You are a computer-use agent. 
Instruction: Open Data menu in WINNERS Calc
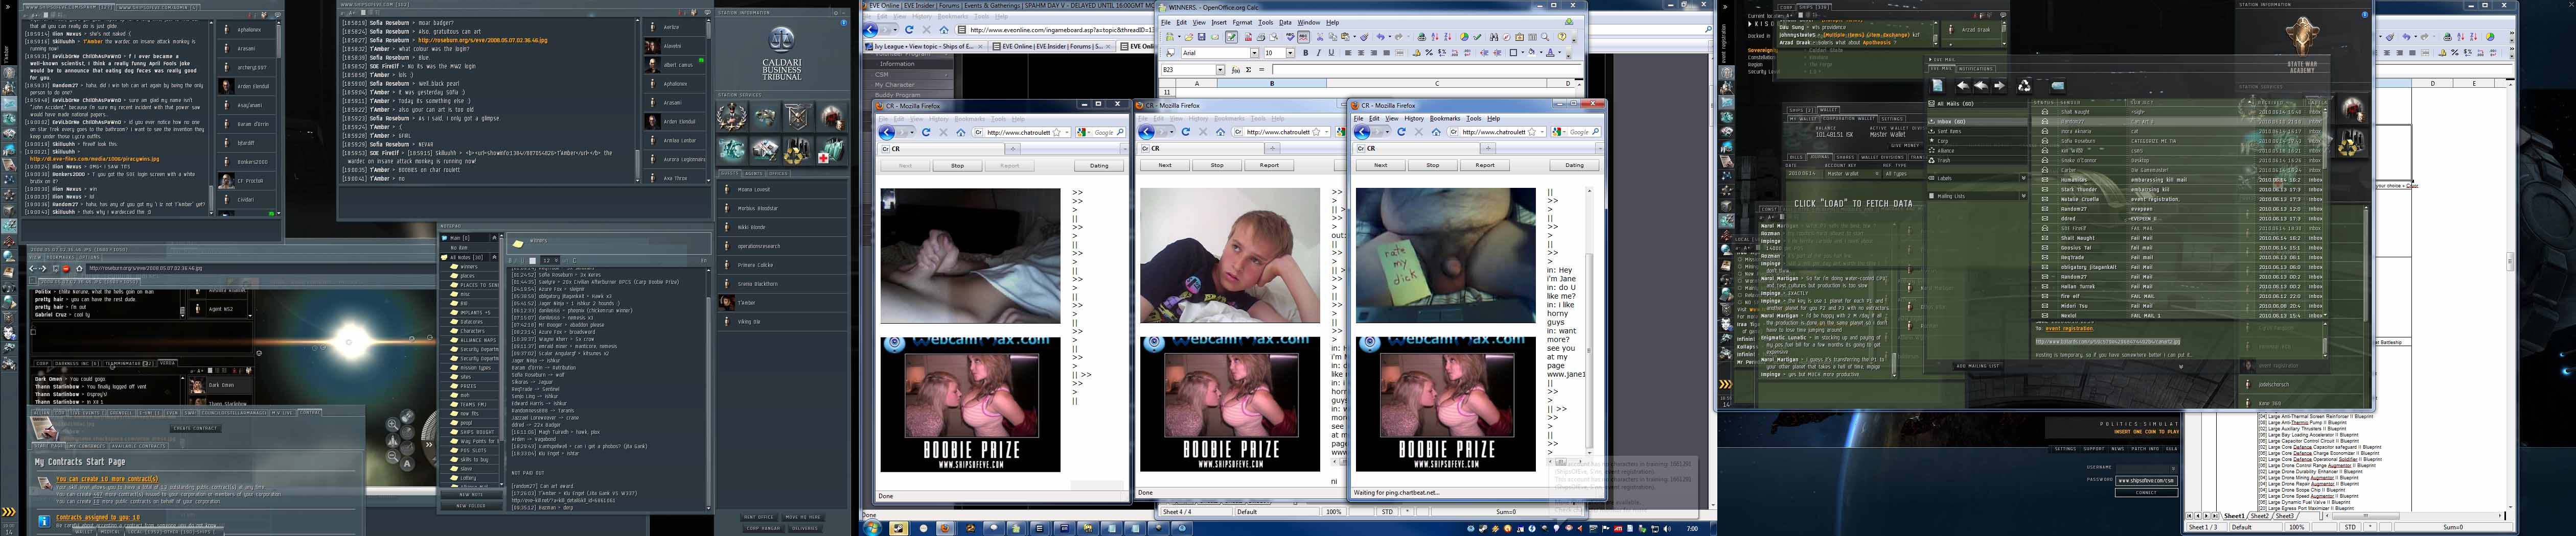(x=1285, y=22)
